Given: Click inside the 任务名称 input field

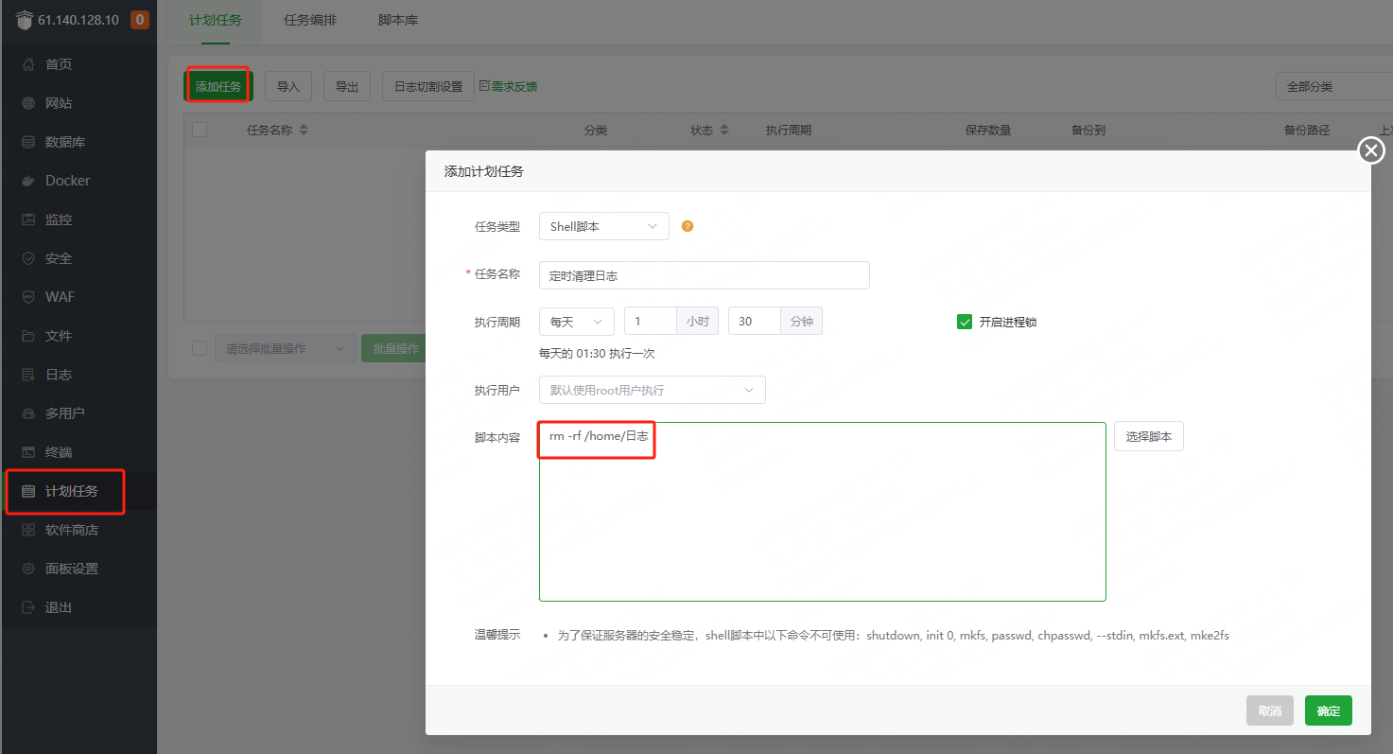Looking at the screenshot, I should coord(704,275).
